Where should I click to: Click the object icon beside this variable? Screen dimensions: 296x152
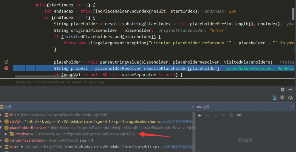click(7, 115)
